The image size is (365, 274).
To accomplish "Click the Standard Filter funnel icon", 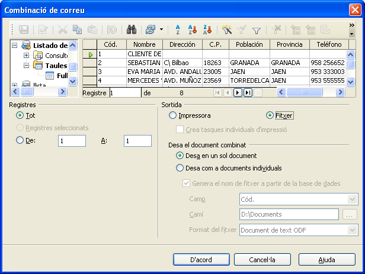I will pyautogui.click(x=257, y=29).
